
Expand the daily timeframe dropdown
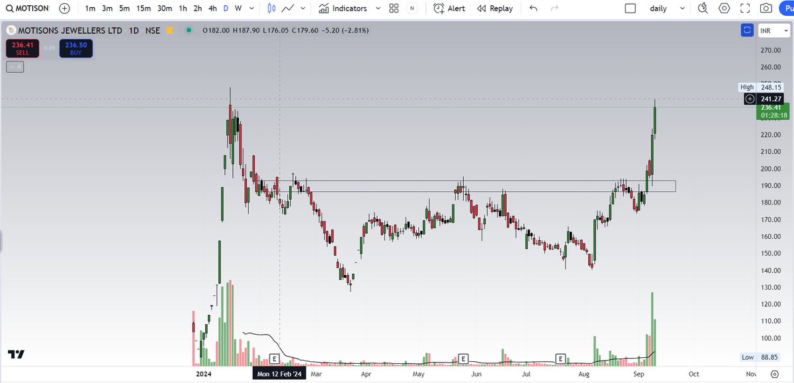click(x=684, y=8)
